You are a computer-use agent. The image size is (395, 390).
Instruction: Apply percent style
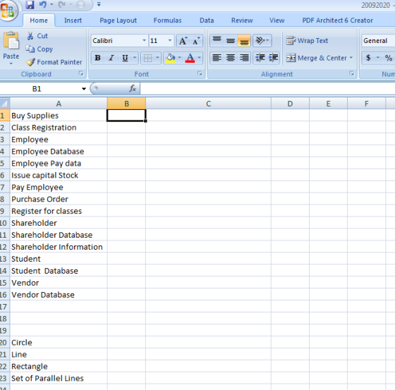point(389,58)
